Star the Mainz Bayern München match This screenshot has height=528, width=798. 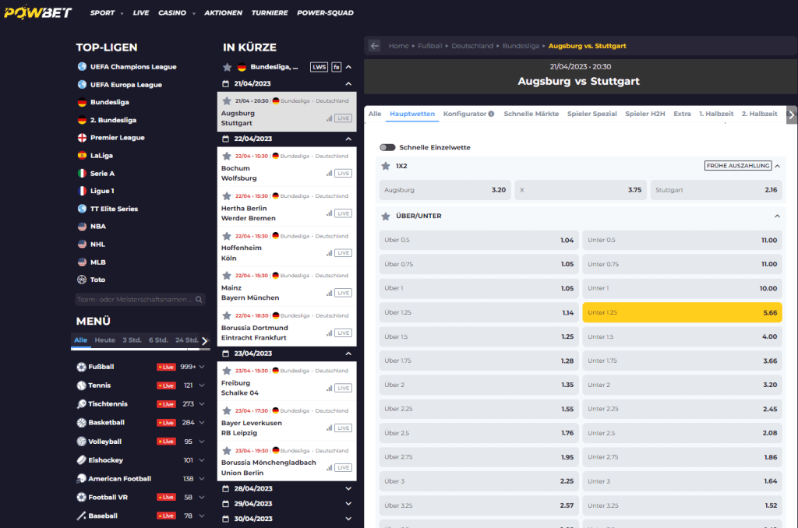[x=227, y=276]
